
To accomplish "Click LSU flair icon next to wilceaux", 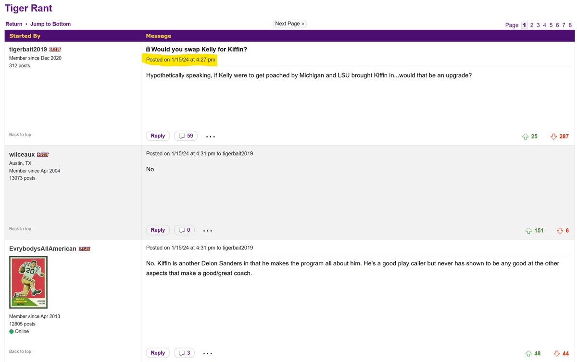I will click(43, 155).
